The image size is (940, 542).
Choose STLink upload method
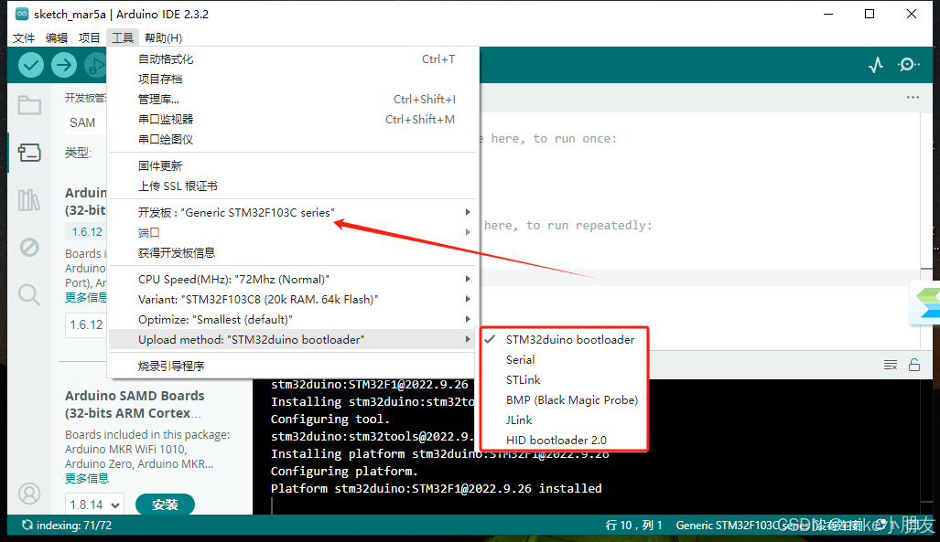coord(564,379)
